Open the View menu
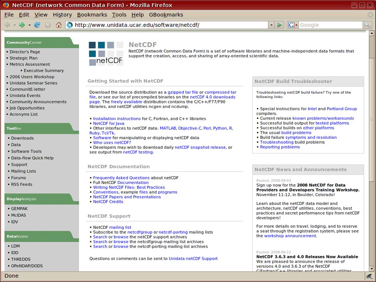 (41, 15)
